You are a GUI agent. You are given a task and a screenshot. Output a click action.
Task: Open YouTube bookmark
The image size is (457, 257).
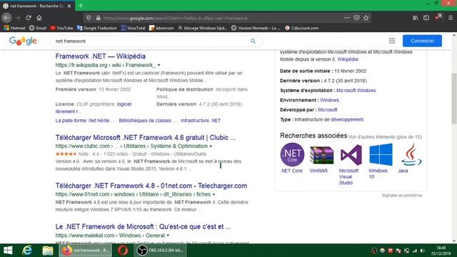(x=61, y=28)
